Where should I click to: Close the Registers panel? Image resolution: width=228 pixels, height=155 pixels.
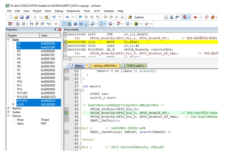(x=60, y=30)
